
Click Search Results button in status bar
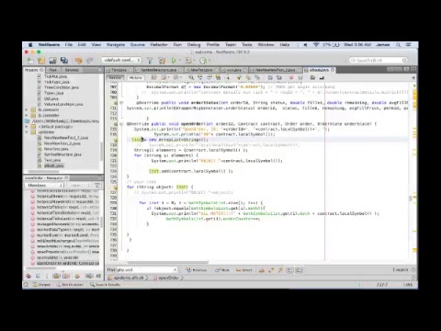[105, 285]
